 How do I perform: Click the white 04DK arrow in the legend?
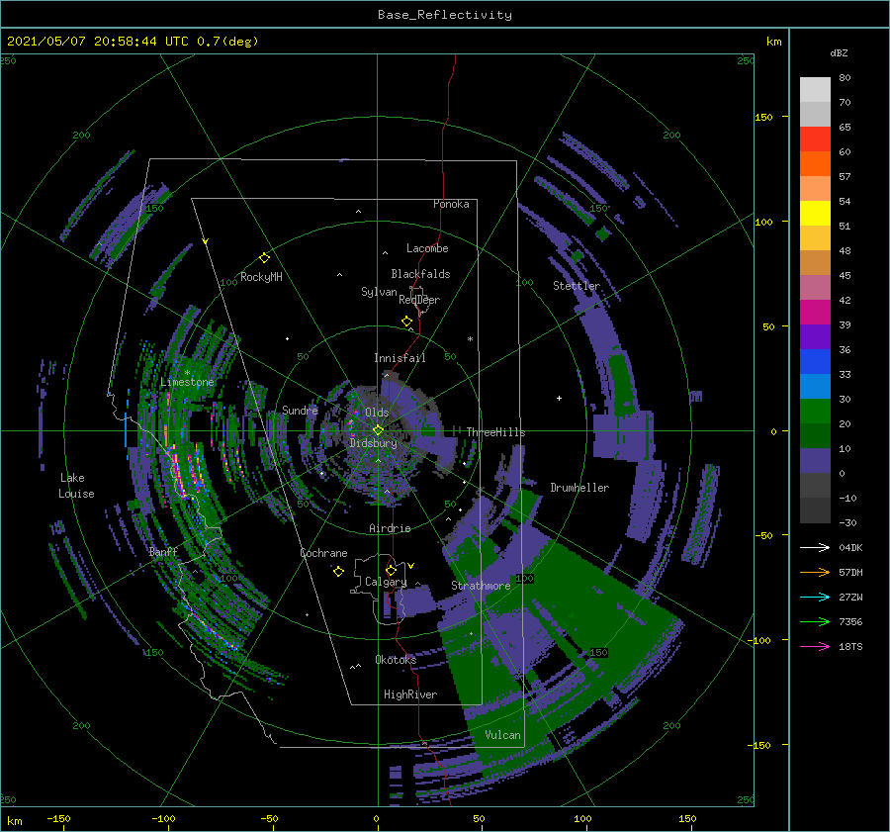(815, 547)
